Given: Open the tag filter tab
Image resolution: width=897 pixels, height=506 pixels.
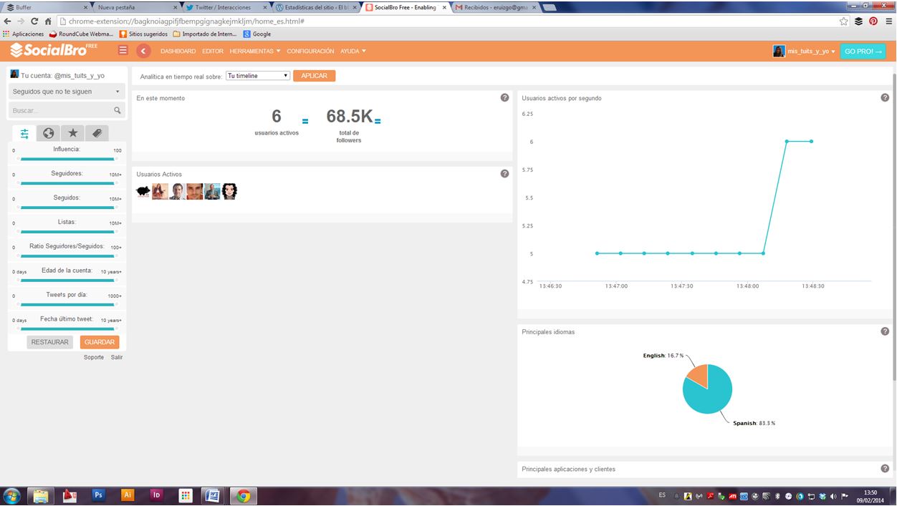Looking at the screenshot, I should coord(97,133).
